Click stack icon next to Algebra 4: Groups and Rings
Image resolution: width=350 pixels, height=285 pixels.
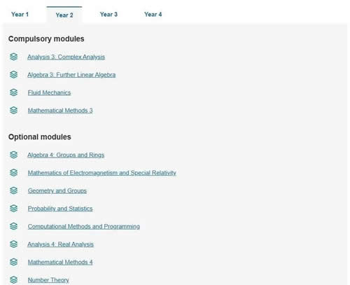pyautogui.click(x=14, y=155)
